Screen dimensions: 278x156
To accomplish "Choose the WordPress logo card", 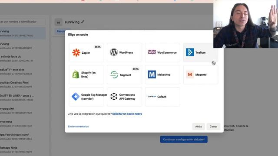I will tap(125, 52).
